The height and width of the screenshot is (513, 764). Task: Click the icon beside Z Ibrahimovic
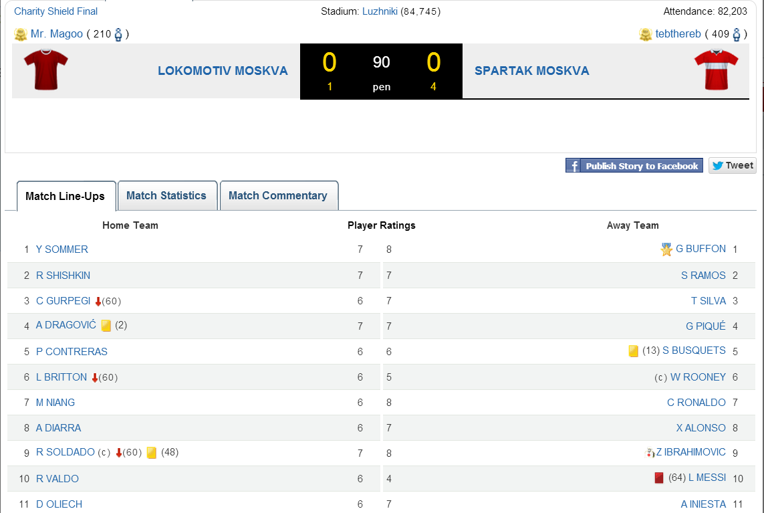click(x=649, y=453)
